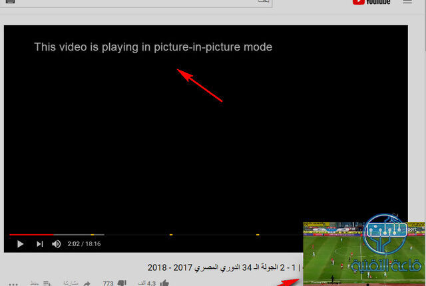Image resolution: width=426 pixels, height=286 pixels.
Task: Save the video to playlist icon
Action: pyautogui.click(x=47, y=283)
